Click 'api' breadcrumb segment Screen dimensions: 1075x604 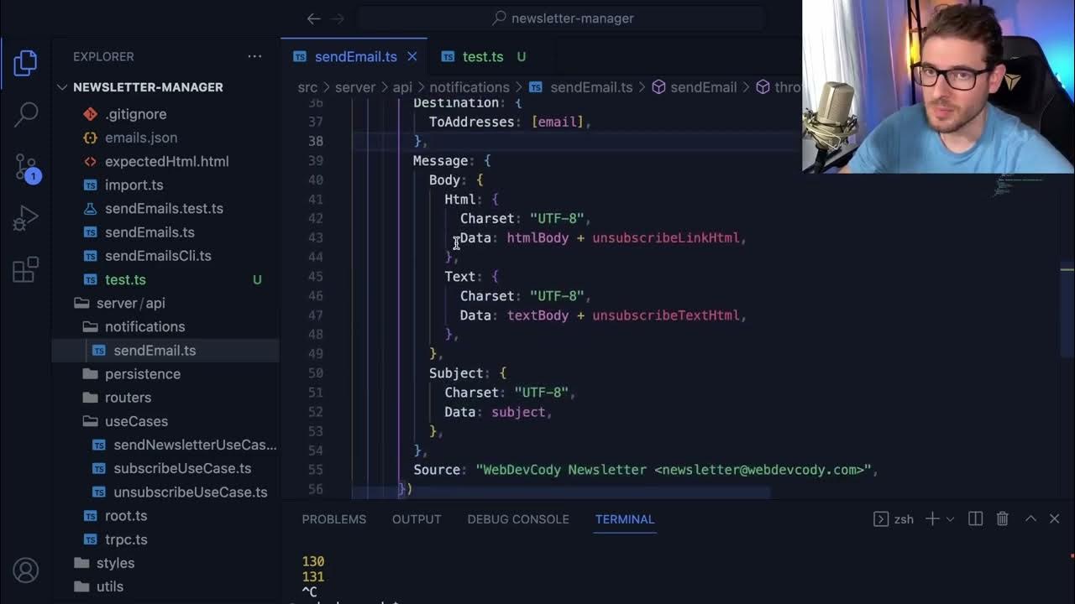(402, 87)
